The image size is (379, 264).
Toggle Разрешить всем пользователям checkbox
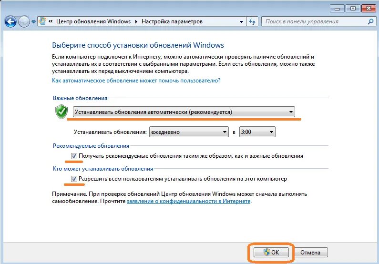tap(74, 179)
